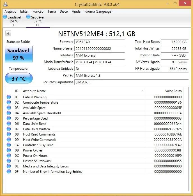Click the Firmware field V0513A0
Viewport: 193px width, 196px height.
point(99,42)
